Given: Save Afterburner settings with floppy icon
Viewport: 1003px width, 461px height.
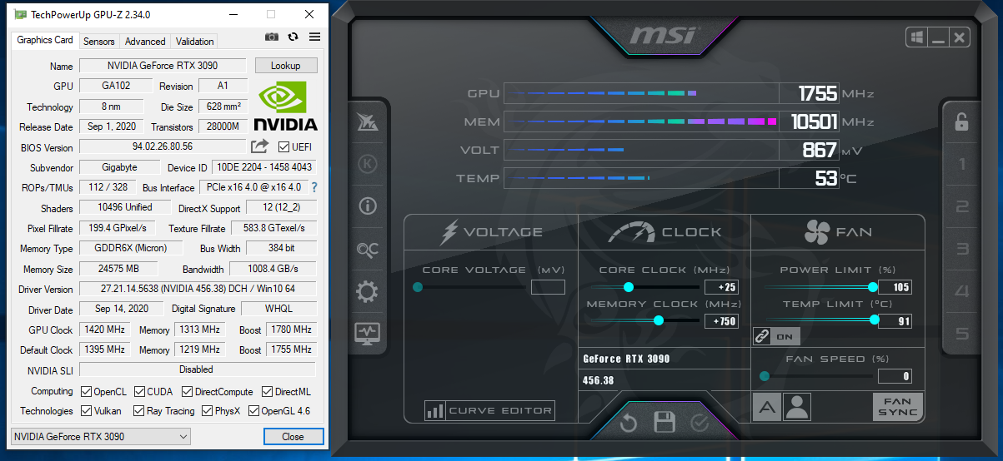Looking at the screenshot, I should [664, 423].
